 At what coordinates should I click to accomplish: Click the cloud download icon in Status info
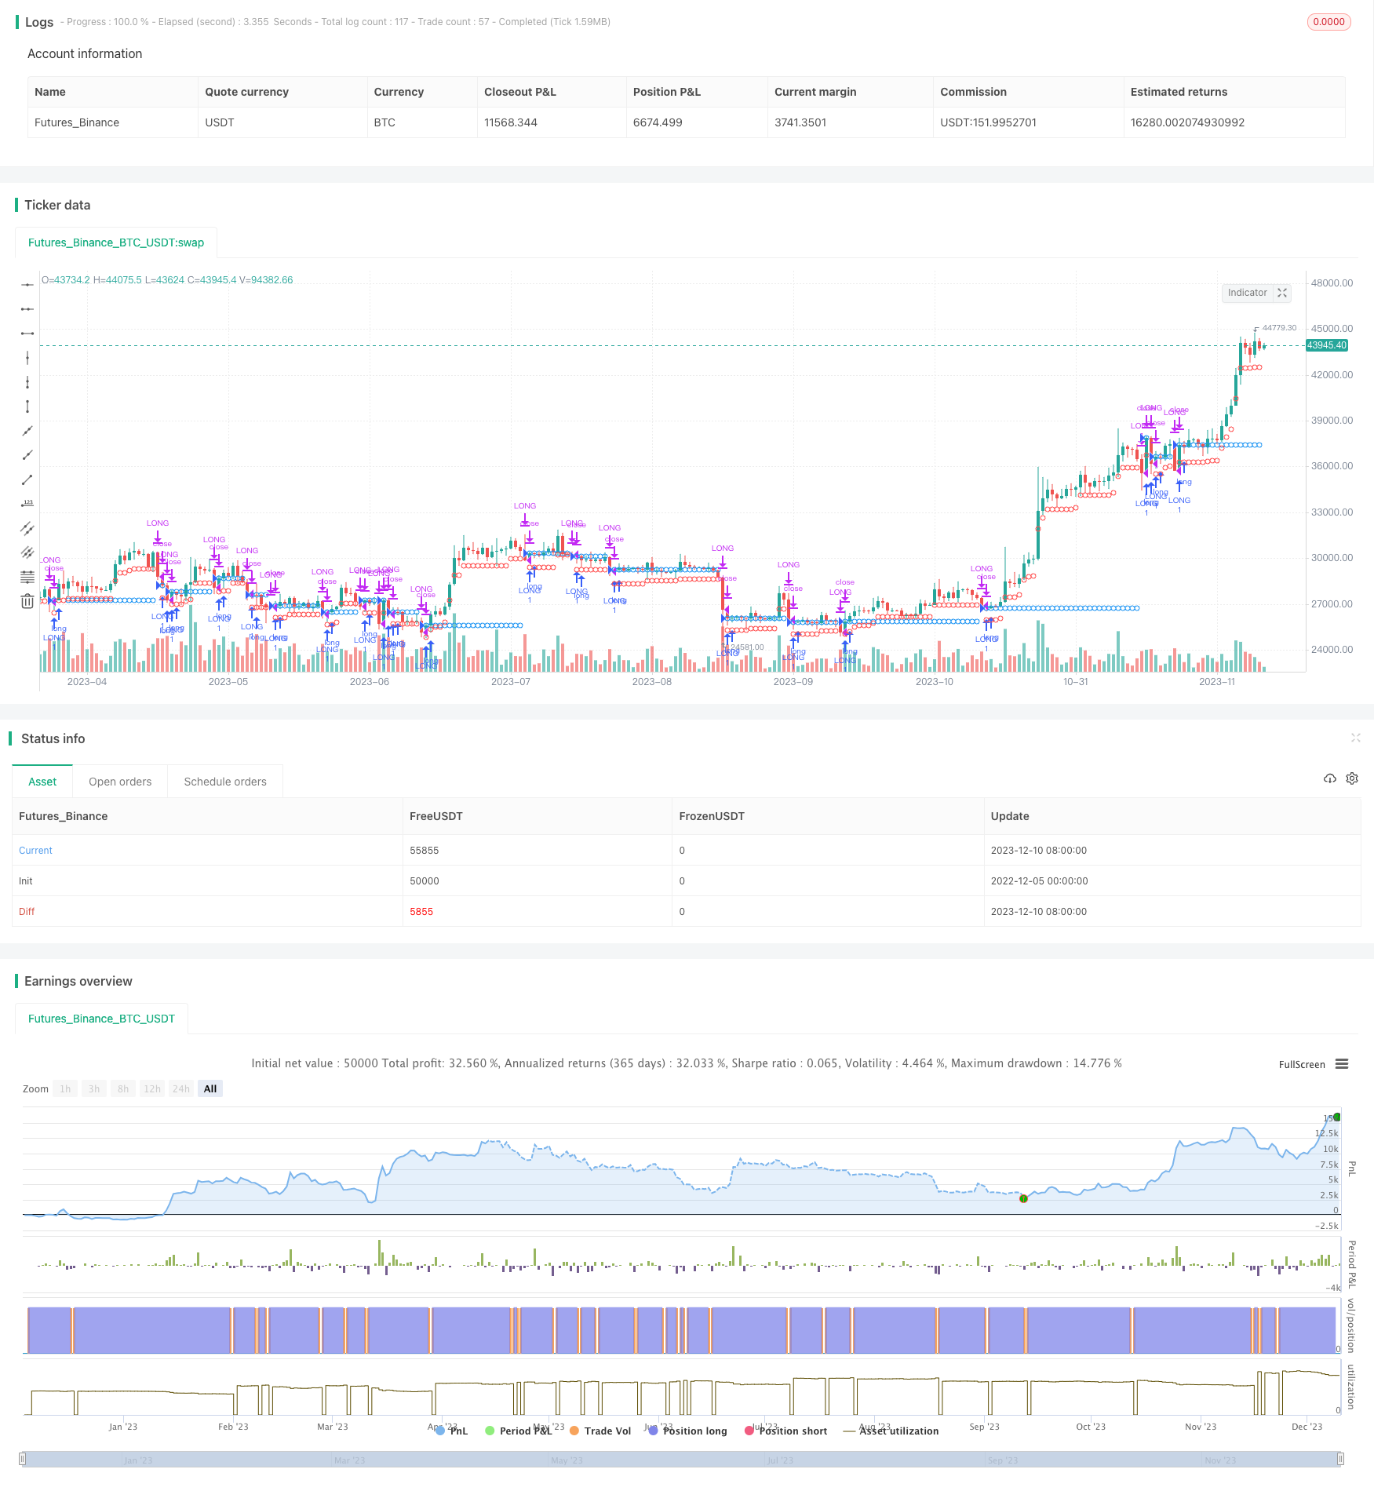[1329, 778]
